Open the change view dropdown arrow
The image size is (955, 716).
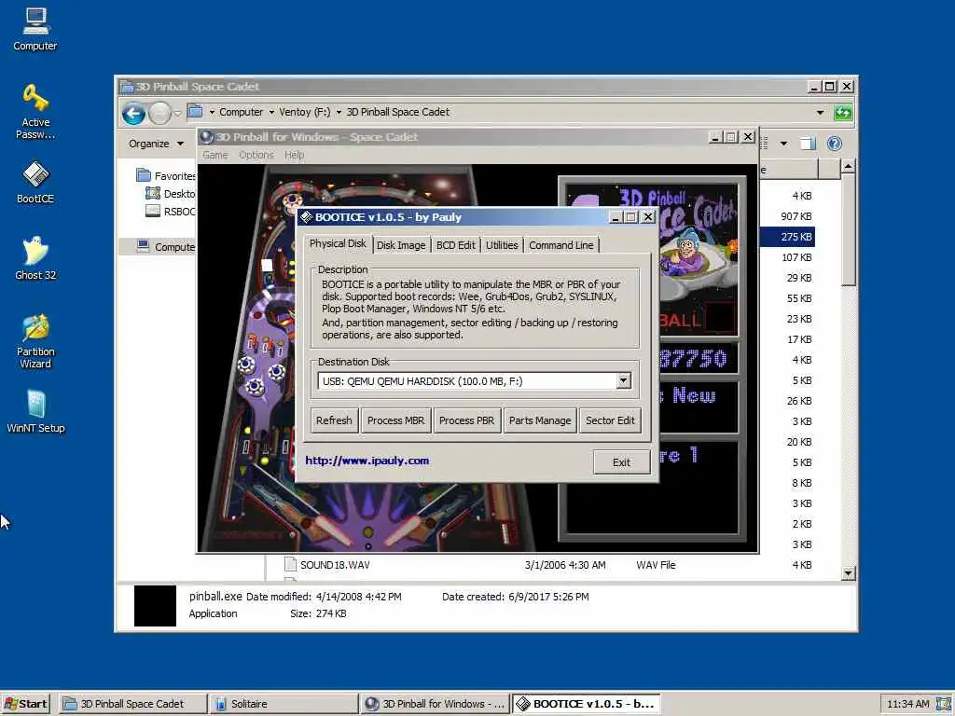click(783, 144)
